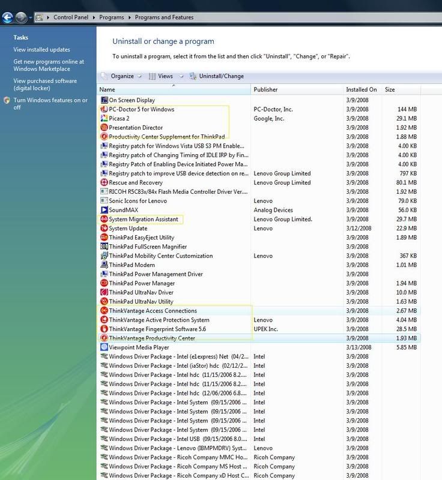Click the Picasa 2 program icon

[x=104, y=118]
